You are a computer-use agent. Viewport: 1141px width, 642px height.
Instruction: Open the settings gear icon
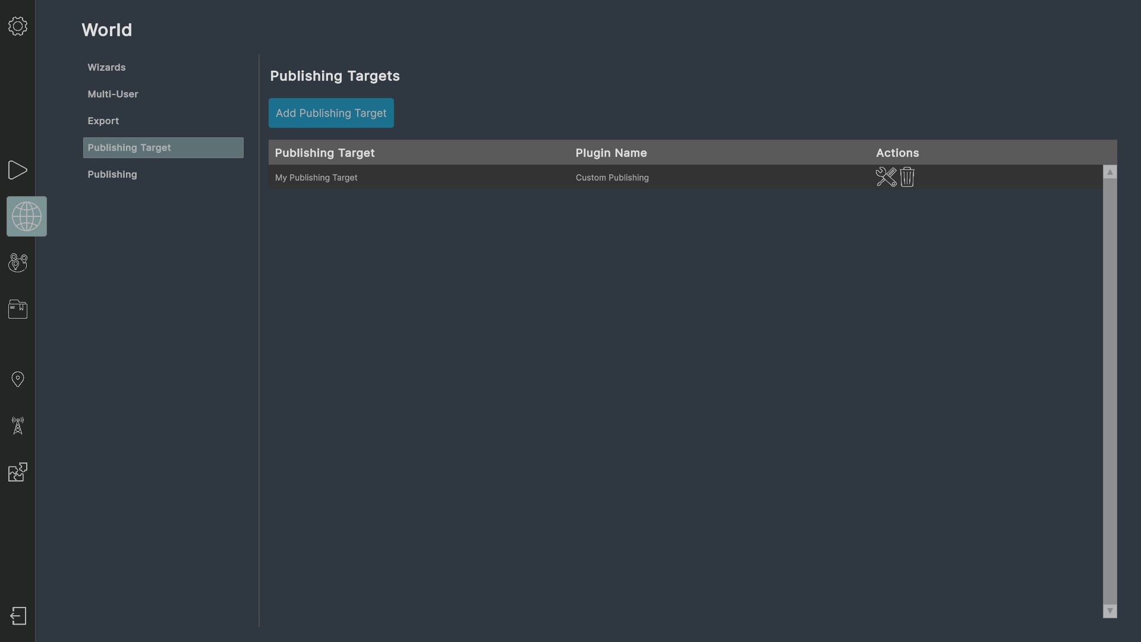[x=18, y=26]
